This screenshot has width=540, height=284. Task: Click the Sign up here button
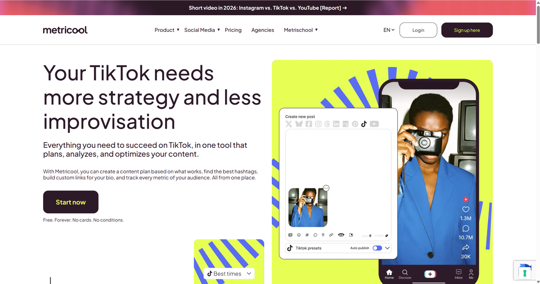tap(467, 30)
